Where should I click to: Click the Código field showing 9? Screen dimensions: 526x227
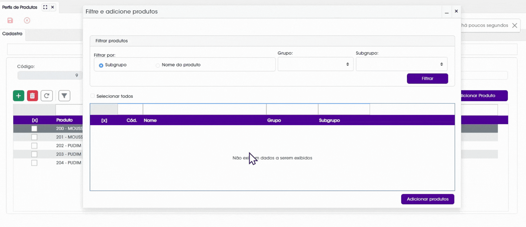(x=50, y=75)
